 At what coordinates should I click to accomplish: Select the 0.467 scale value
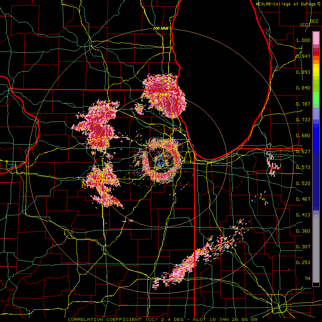(303, 199)
